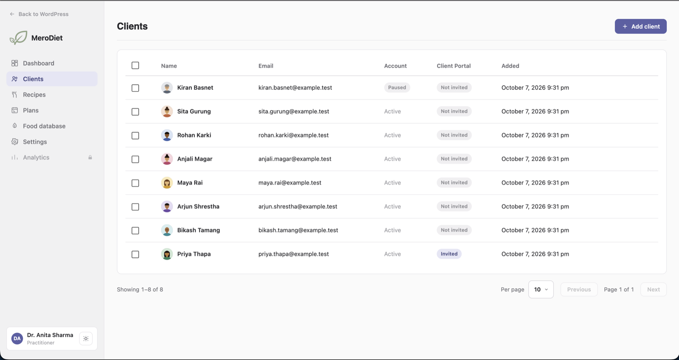Click Rohan Karki's avatar

pyautogui.click(x=167, y=135)
